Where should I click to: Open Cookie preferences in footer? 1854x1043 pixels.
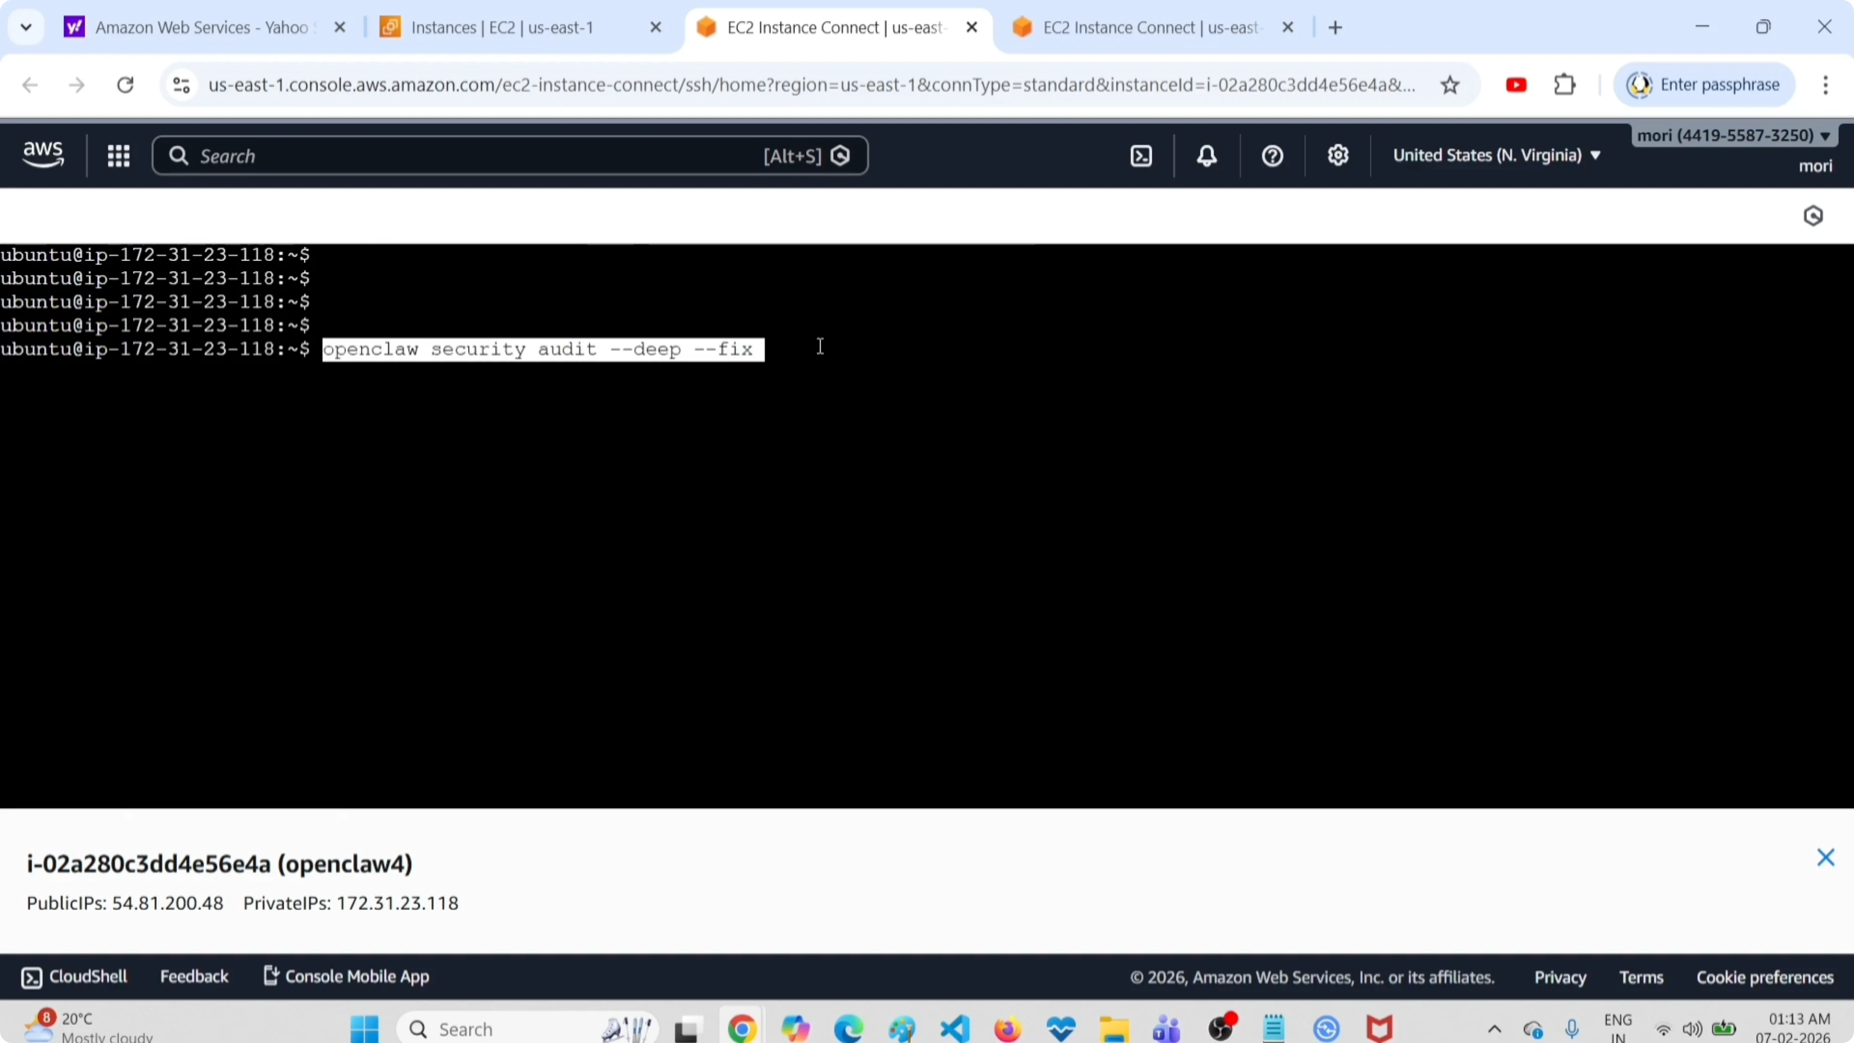click(x=1765, y=977)
